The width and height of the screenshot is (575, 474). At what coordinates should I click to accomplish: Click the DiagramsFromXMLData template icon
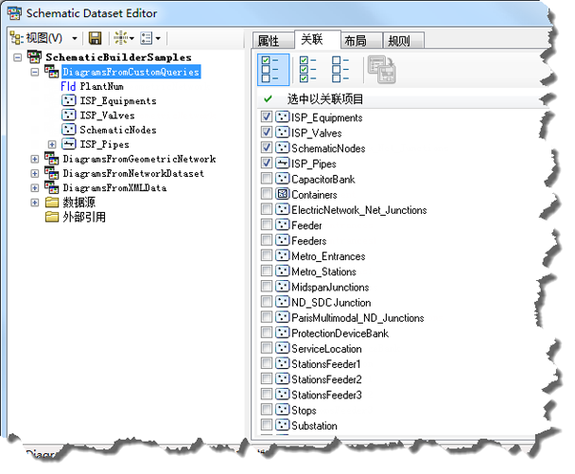pyautogui.click(x=51, y=187)
